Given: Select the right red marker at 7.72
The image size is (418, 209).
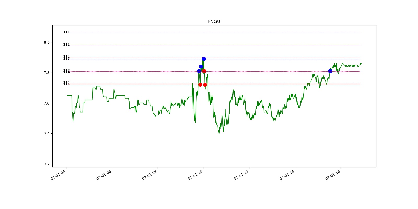Looking at the screenshot, I should pos(205,85).
